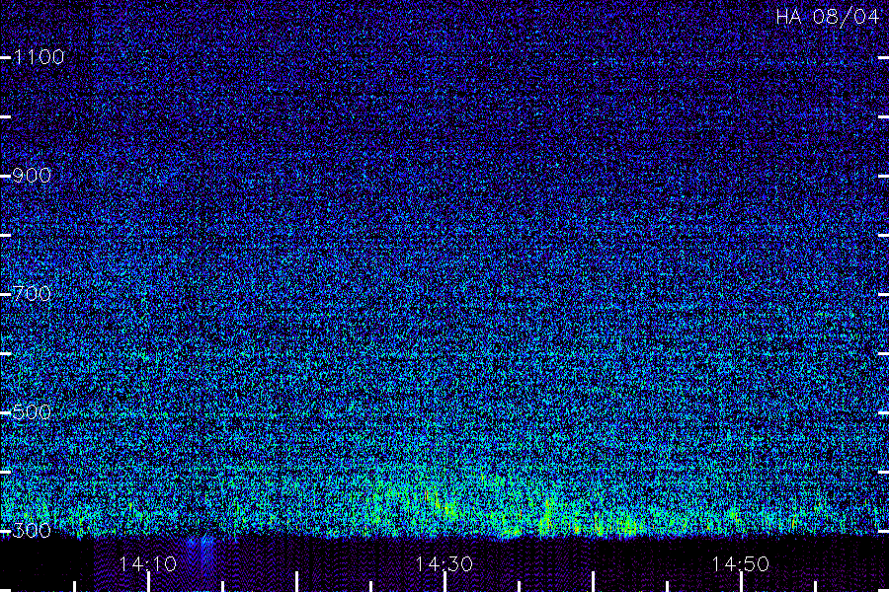
Task: Click the 1100 y-axis label
Action: click(x=39, y=57)
